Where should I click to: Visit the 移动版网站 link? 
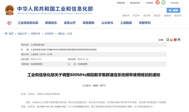pos(135,3)
